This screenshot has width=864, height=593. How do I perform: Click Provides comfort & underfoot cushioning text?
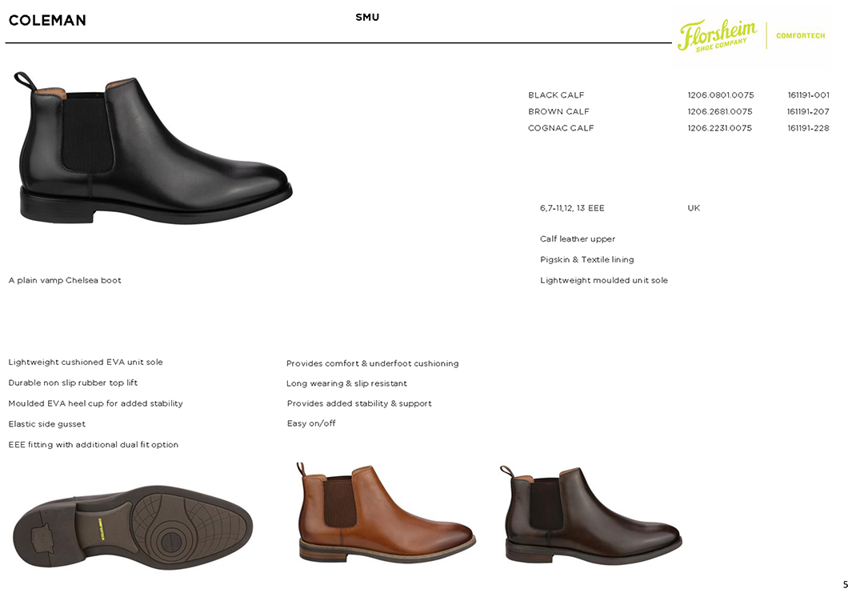coord(373,363)
